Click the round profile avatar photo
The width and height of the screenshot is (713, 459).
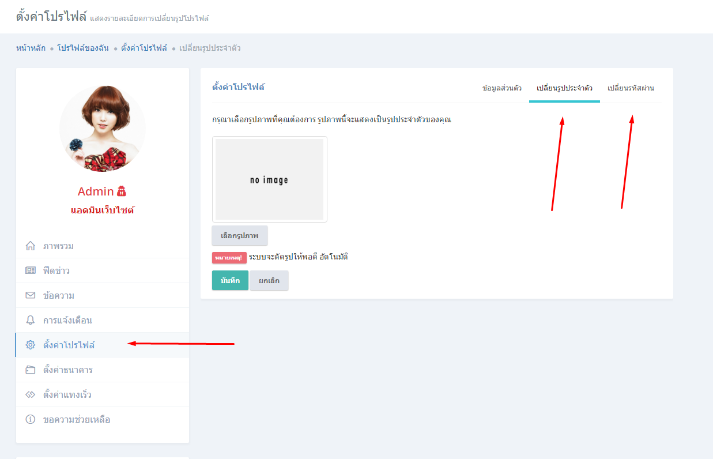pos(103,129)
